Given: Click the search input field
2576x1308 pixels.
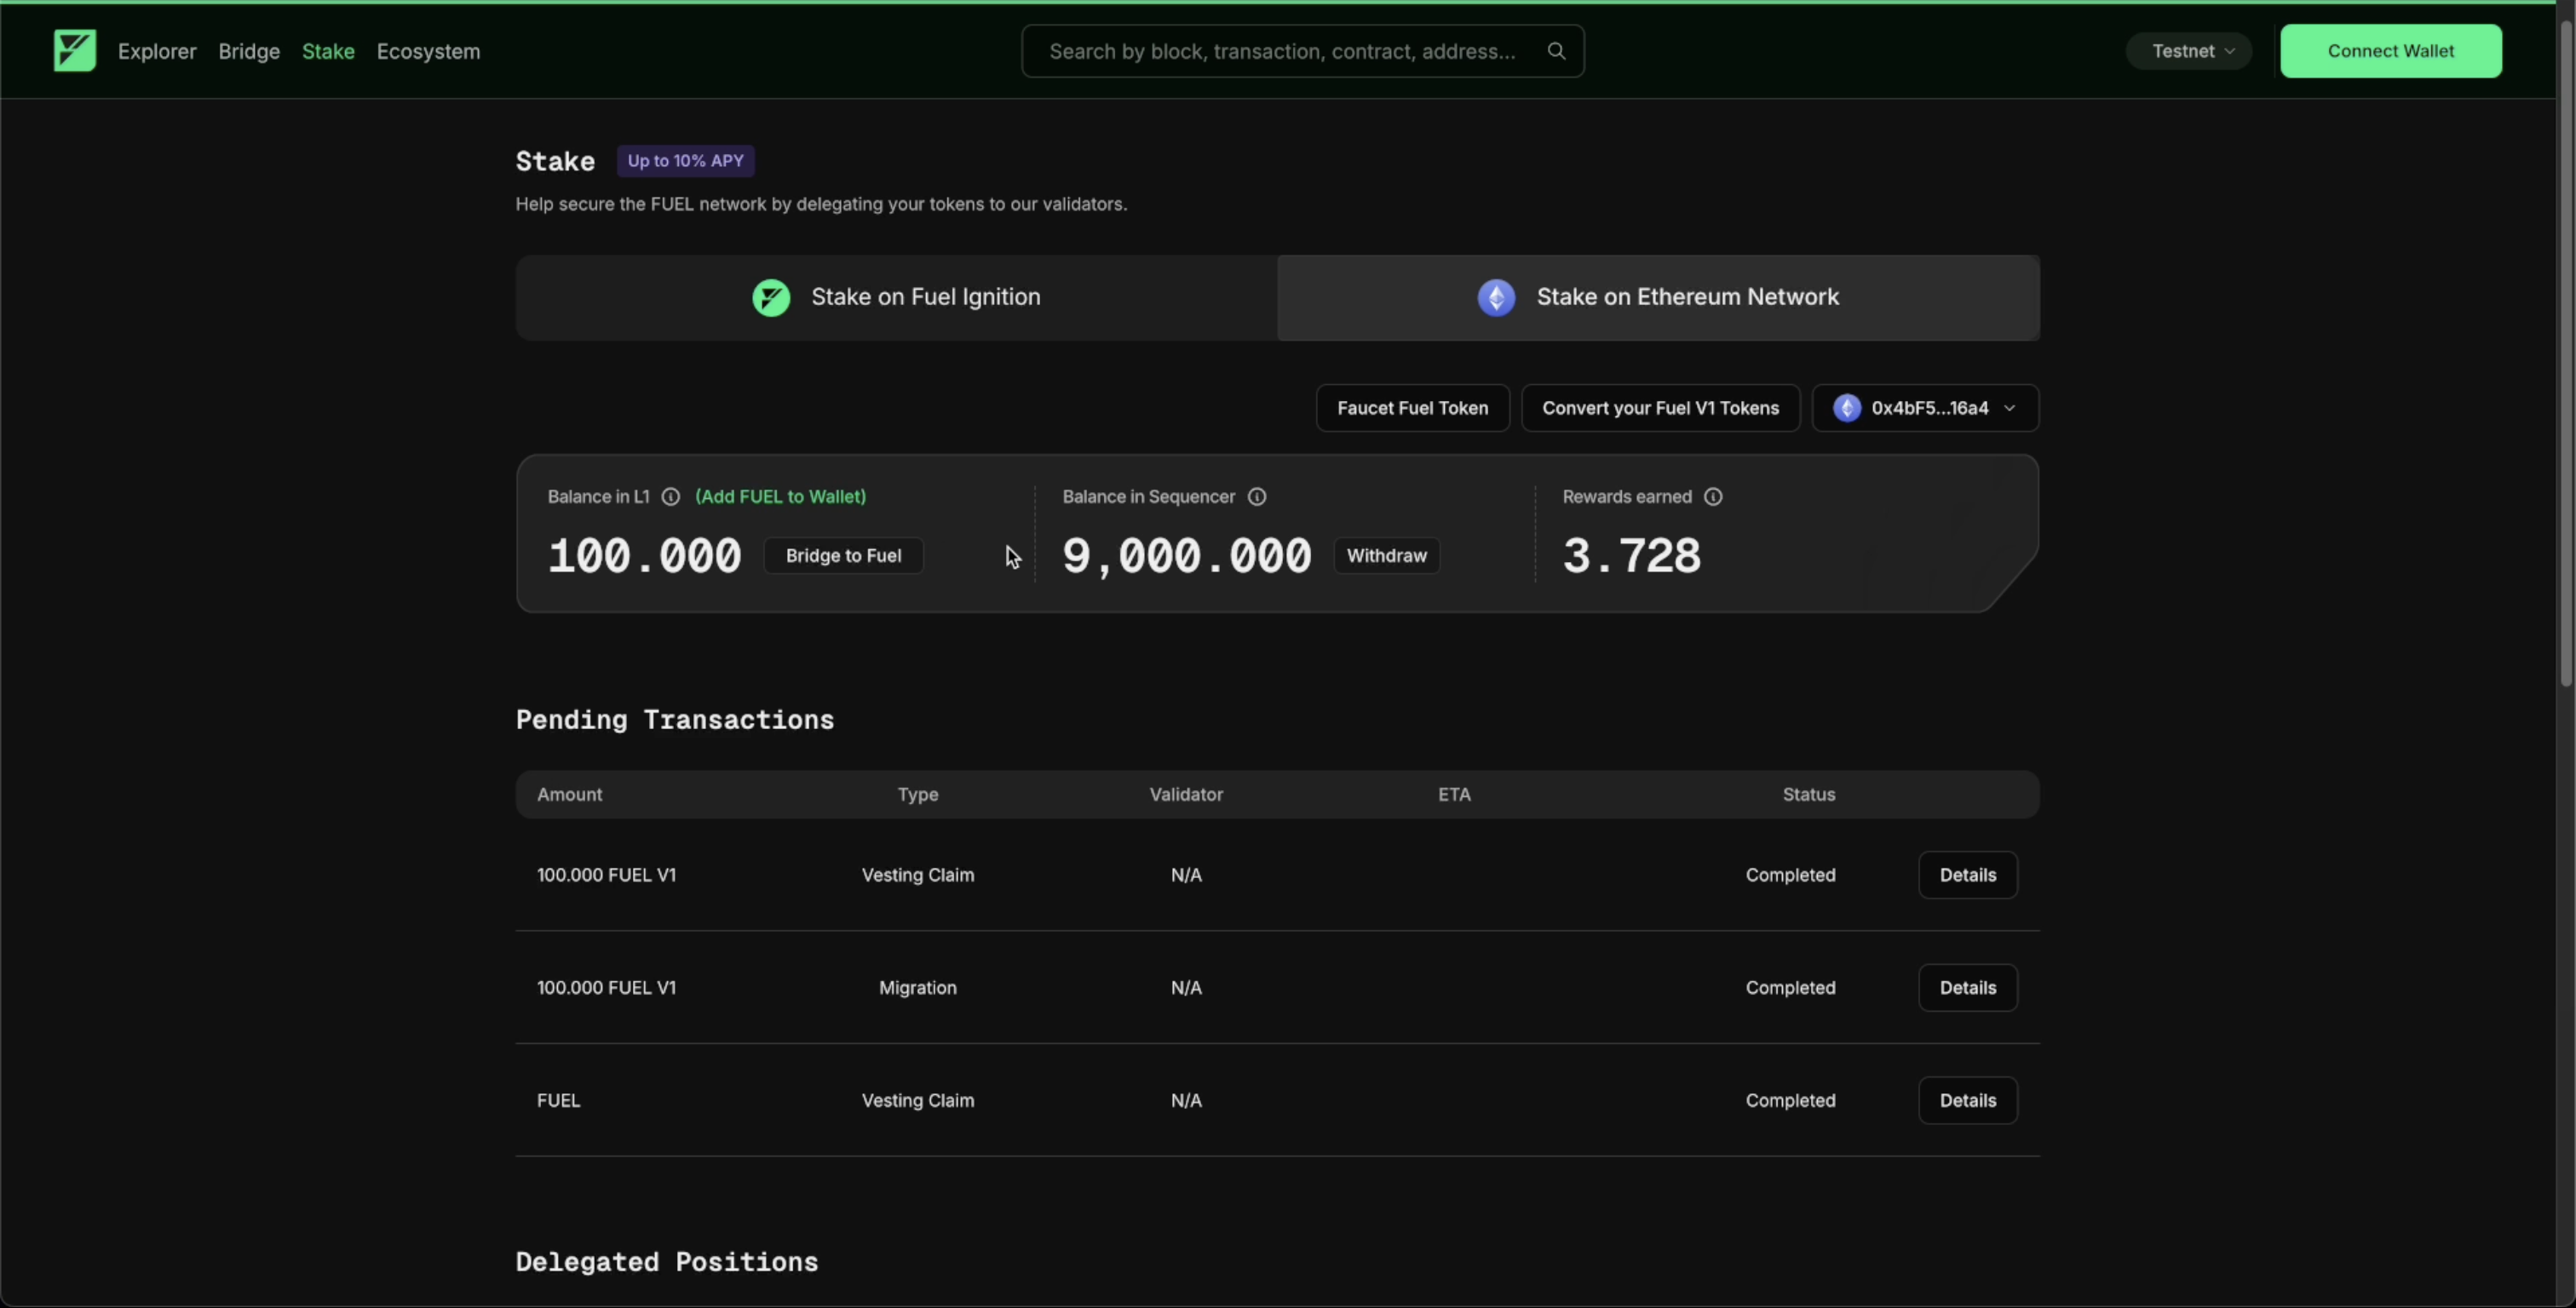Looking at the screenshot, I should click(1282, 51).
